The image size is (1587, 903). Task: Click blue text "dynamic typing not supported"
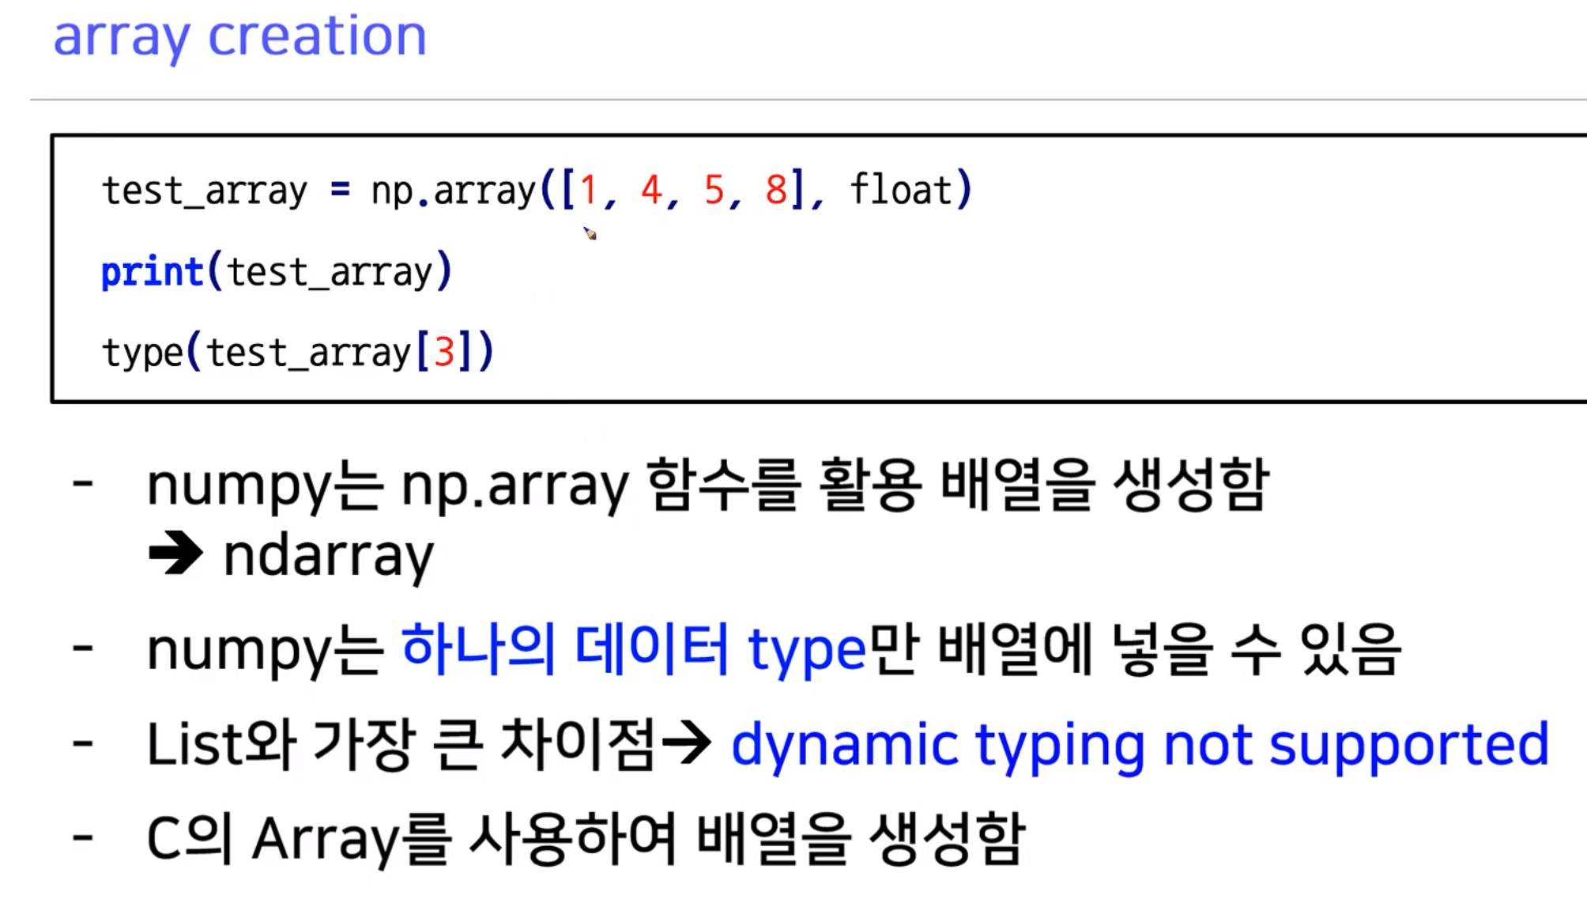pyautogui.click(x=1139, y=745)
